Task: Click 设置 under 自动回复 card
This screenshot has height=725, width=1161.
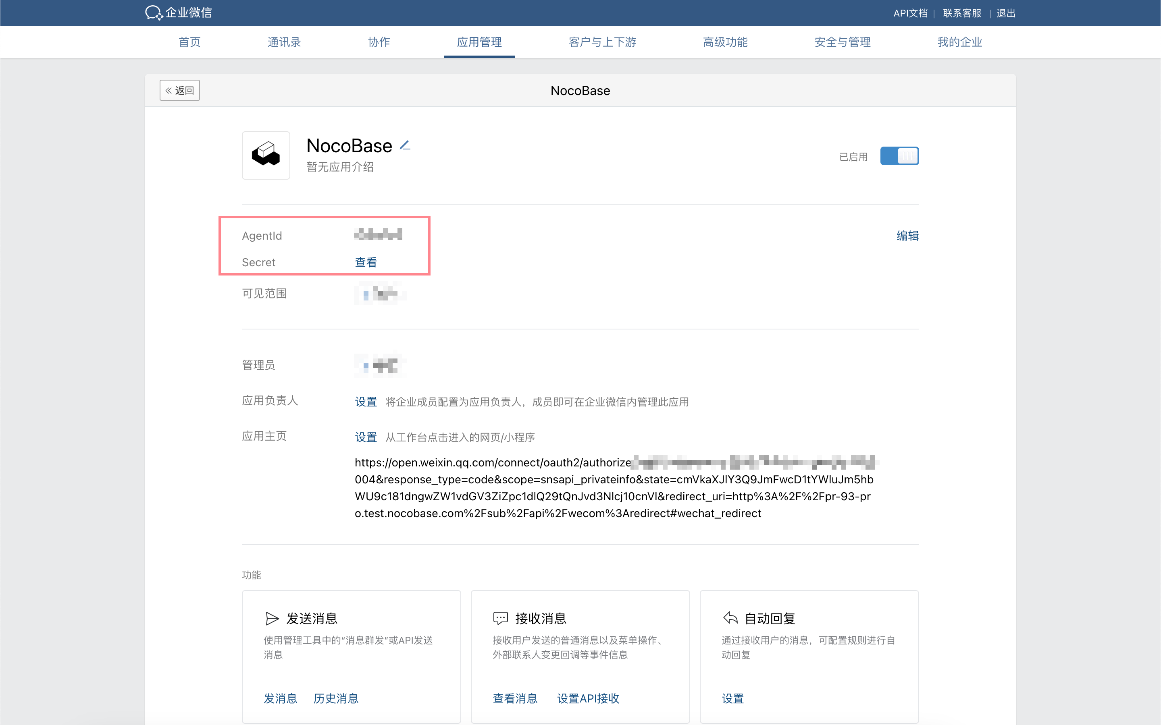Action: (732, 698)
